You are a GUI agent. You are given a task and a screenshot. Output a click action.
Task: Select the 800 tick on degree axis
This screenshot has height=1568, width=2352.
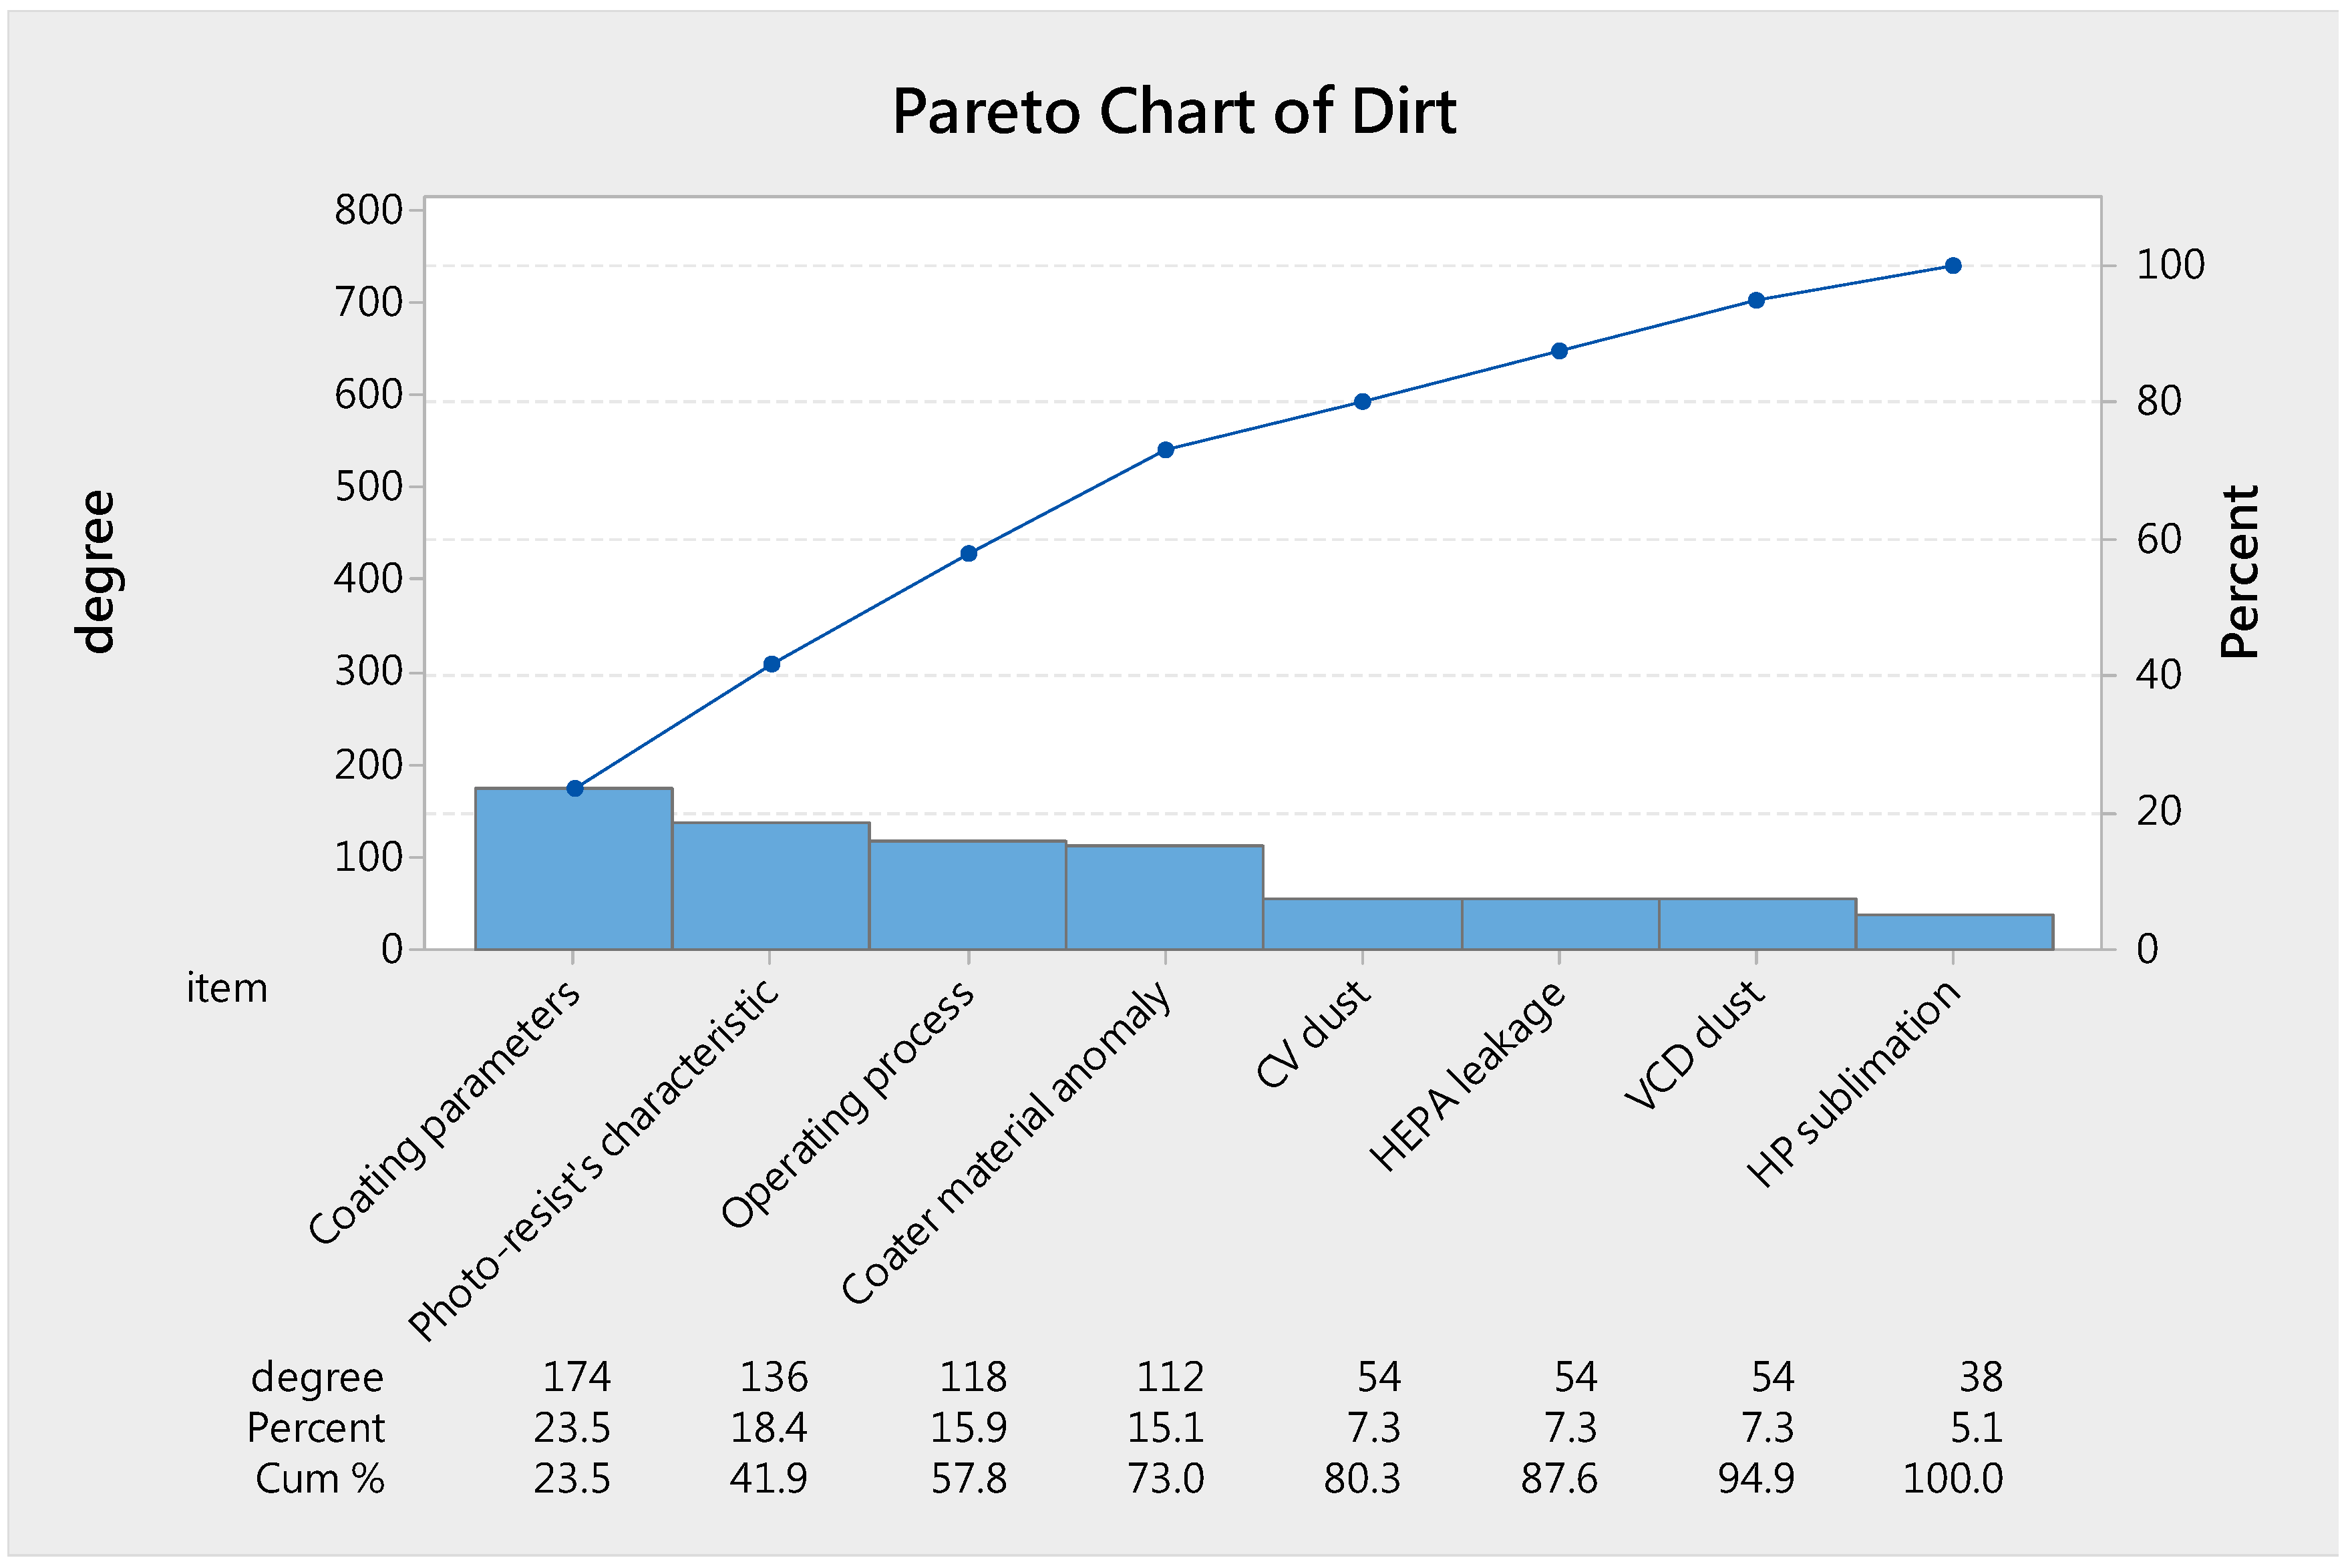tap(368, 210)
